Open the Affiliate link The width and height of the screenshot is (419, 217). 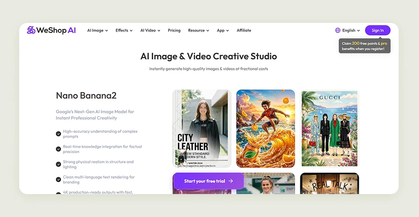tap(244, 30)
